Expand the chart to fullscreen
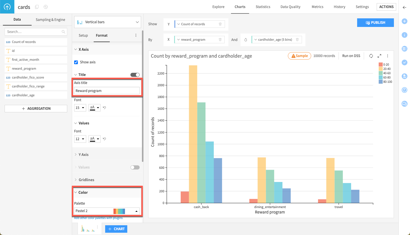This screenshot has height=235, width=410. pos(379,56)
